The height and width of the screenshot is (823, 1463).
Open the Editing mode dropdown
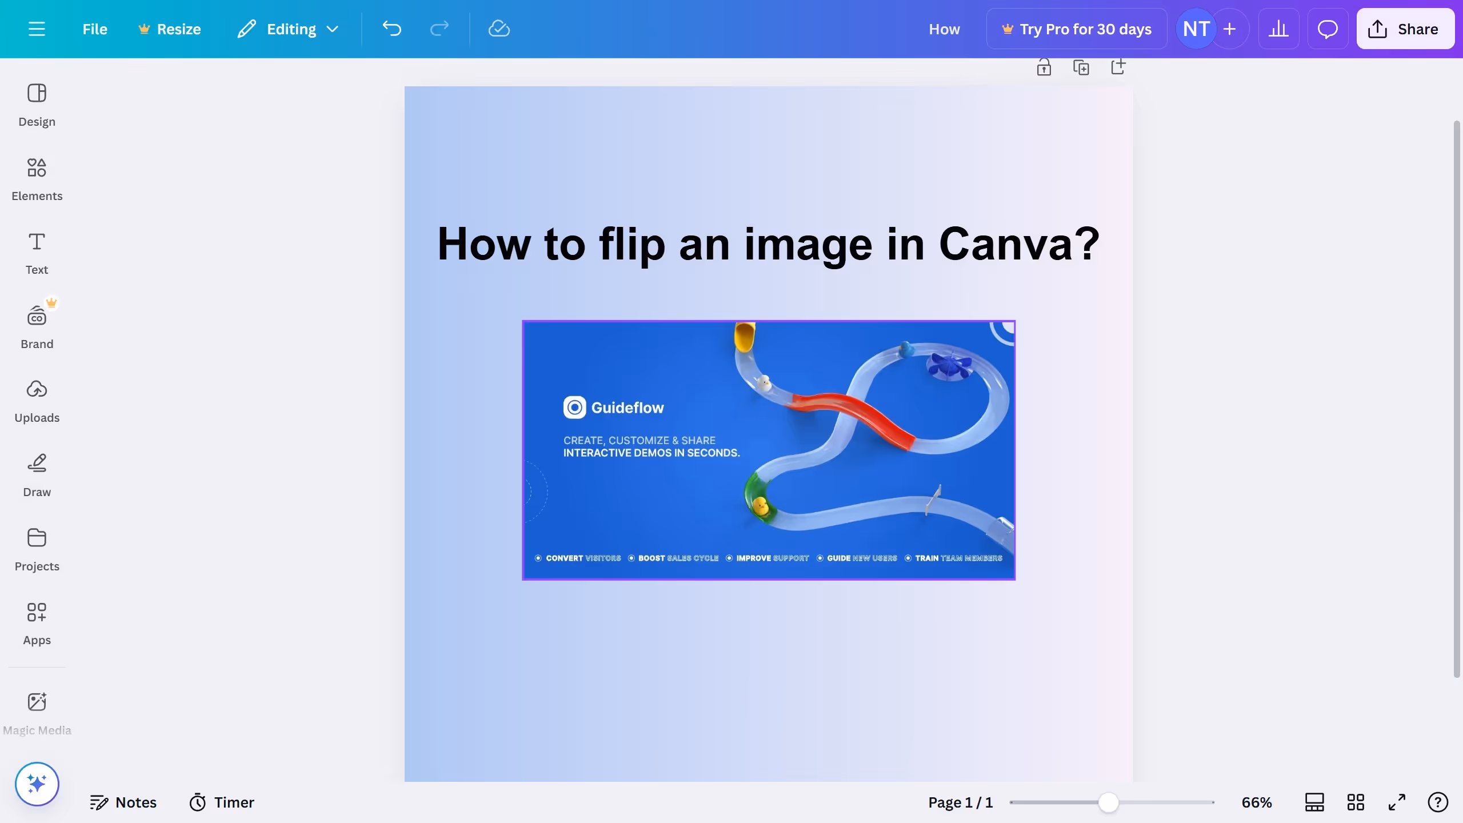[287, 29]
